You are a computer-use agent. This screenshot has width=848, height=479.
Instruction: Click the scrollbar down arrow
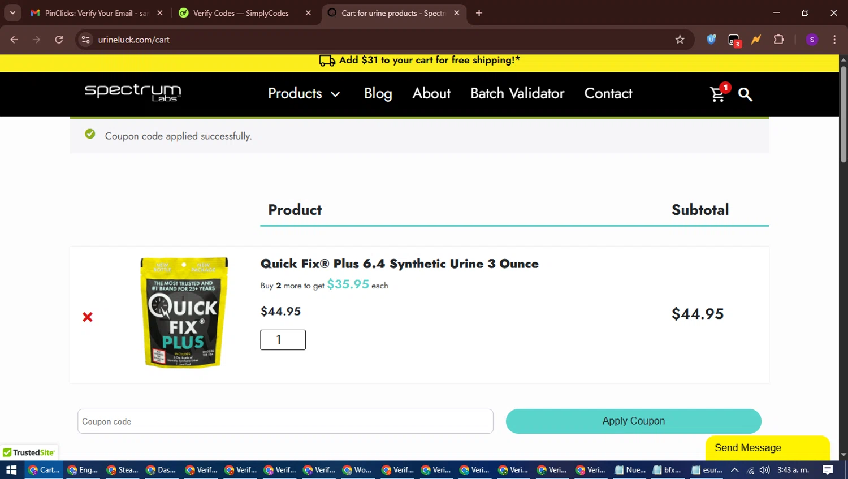[843, 455]
